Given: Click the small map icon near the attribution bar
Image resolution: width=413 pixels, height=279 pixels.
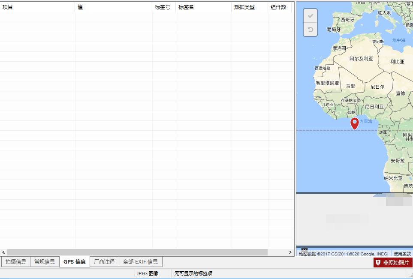Looking at the screenshot, I should click(x=304, y=250).
